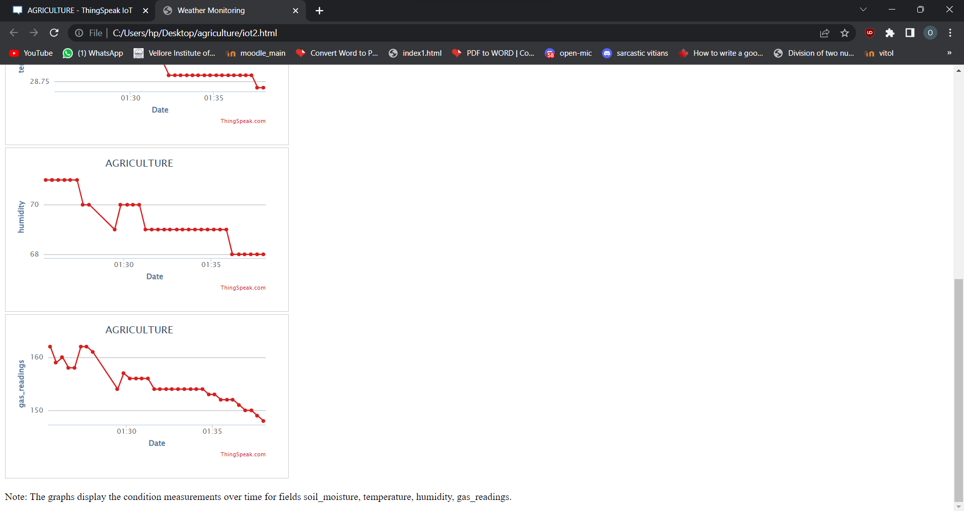Click the 28.75 value on temperature axis
The width and height of the screenshot is (964, 511).
click(40, 81)
